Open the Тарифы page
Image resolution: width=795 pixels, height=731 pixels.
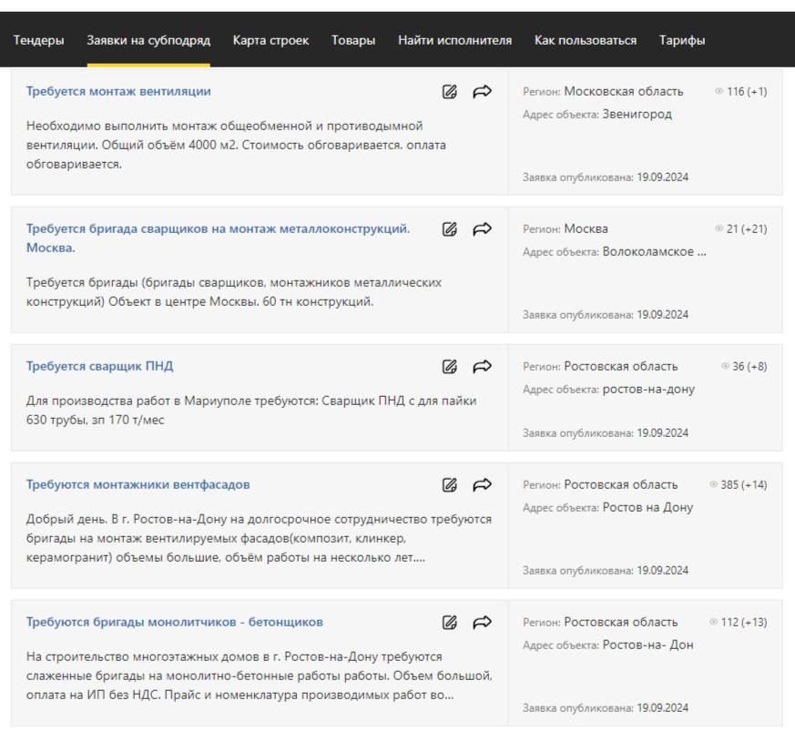[682, 40]
